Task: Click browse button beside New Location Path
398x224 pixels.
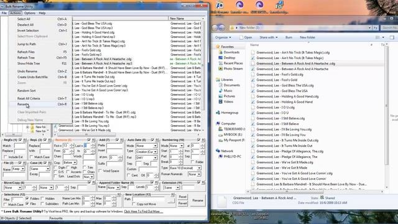Action: pos(172,200)
